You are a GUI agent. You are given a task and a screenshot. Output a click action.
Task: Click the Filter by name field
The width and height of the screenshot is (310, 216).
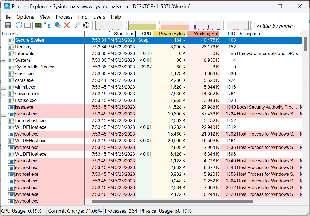281,26
